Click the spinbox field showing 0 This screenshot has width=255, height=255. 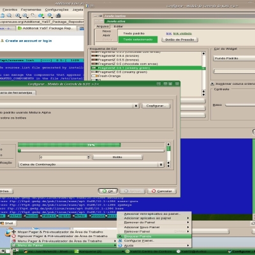click(63, 157)
